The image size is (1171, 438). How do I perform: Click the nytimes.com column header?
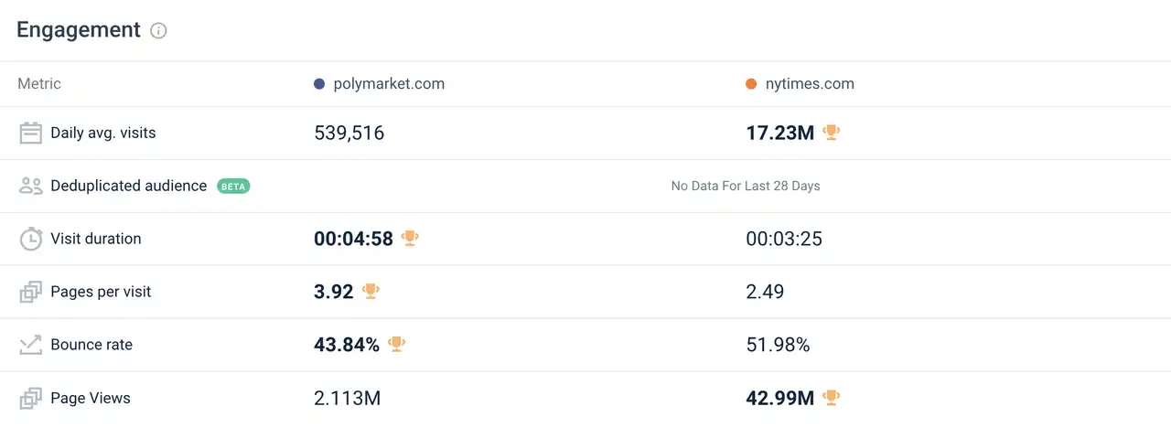click(810, 84)
